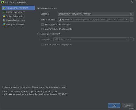Screen dimensions: 136x110
Task: Select the New environment radio button
Action: point(38,8)
